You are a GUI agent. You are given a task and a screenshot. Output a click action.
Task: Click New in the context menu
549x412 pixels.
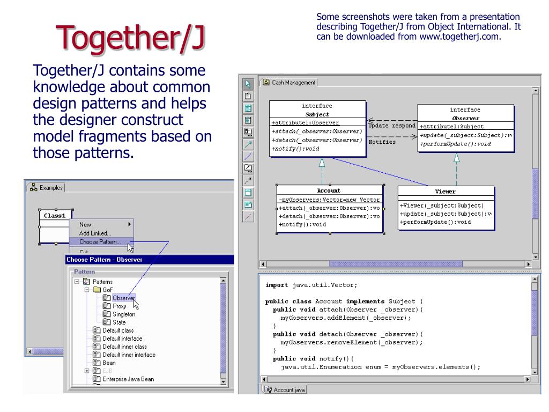(101, 225)
